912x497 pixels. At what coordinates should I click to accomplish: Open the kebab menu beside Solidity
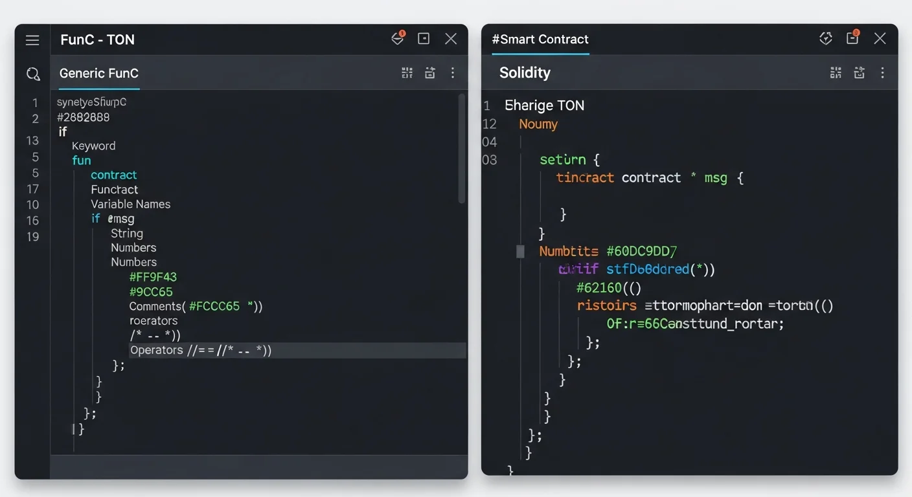(882, 73)
